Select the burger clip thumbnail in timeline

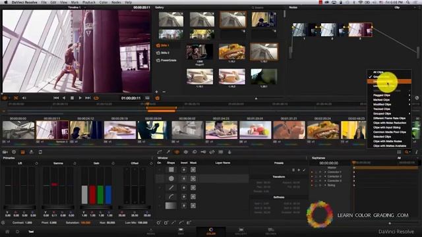tap(323, 130)
